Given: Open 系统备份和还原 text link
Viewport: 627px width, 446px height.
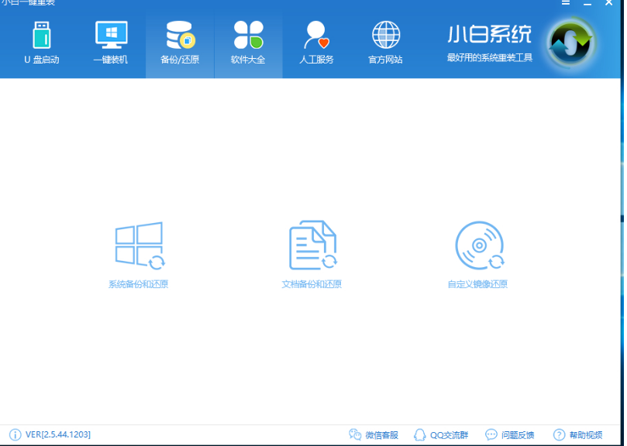Looking at the screenshot, I should 139,284.
